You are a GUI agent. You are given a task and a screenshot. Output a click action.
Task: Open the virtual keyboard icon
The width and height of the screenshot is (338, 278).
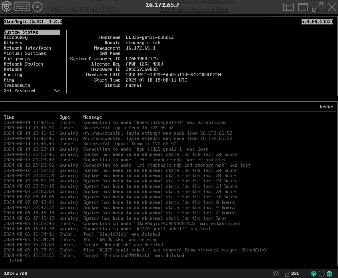pos(22,7)
